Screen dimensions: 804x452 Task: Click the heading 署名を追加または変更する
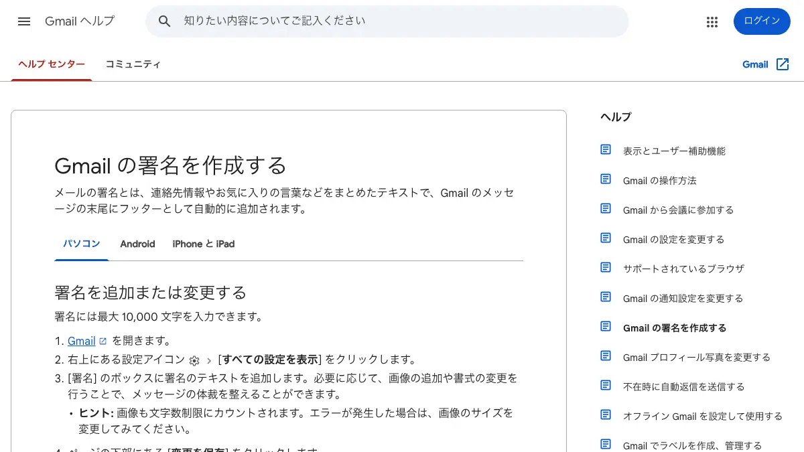click(x=150, y=293)
